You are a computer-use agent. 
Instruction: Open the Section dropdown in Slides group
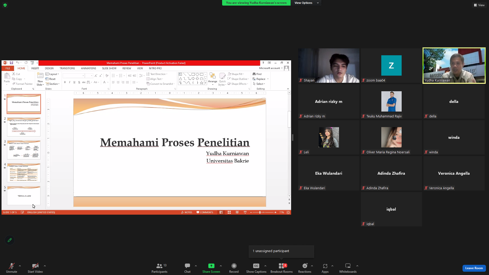[x=52, y=84]
